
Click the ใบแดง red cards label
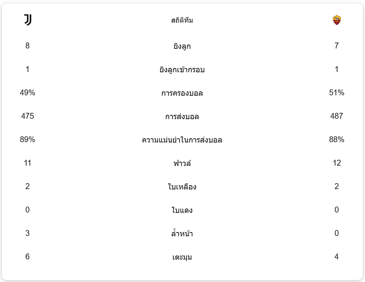click(x=182, y=211)
